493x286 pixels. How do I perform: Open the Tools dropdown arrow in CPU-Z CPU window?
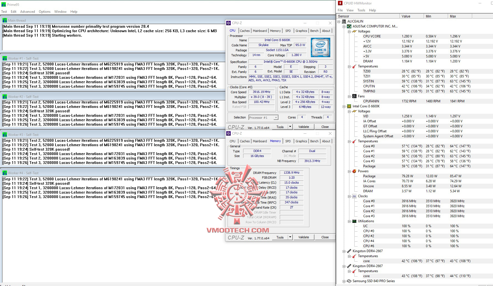(290, 127)
